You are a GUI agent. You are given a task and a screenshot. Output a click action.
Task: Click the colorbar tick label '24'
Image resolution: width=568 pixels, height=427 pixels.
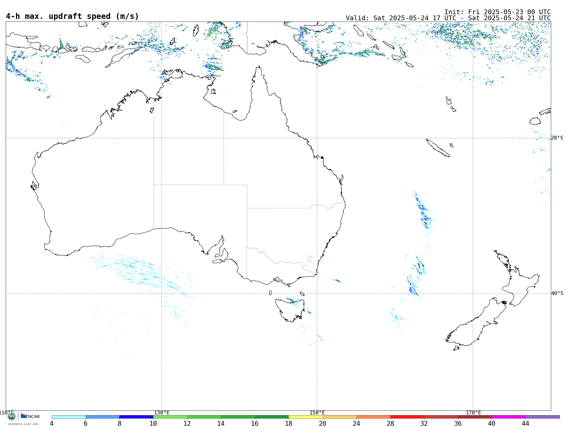tap(356, 423)
